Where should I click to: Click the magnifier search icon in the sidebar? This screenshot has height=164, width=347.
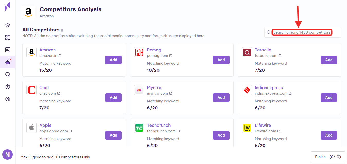tap(8, 74)
